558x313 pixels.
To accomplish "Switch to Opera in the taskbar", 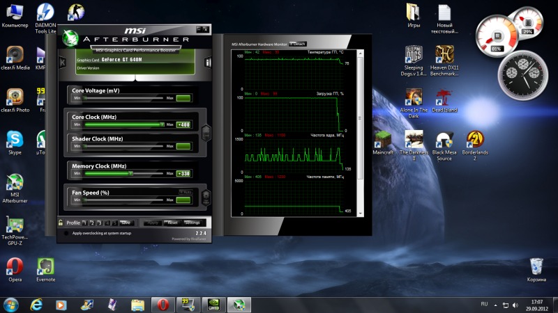I will (163, 305).
